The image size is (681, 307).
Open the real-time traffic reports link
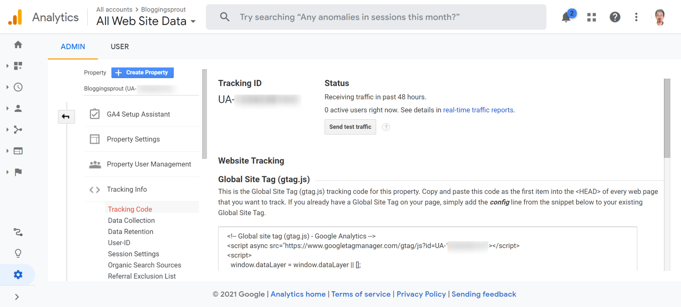[478, 110]
